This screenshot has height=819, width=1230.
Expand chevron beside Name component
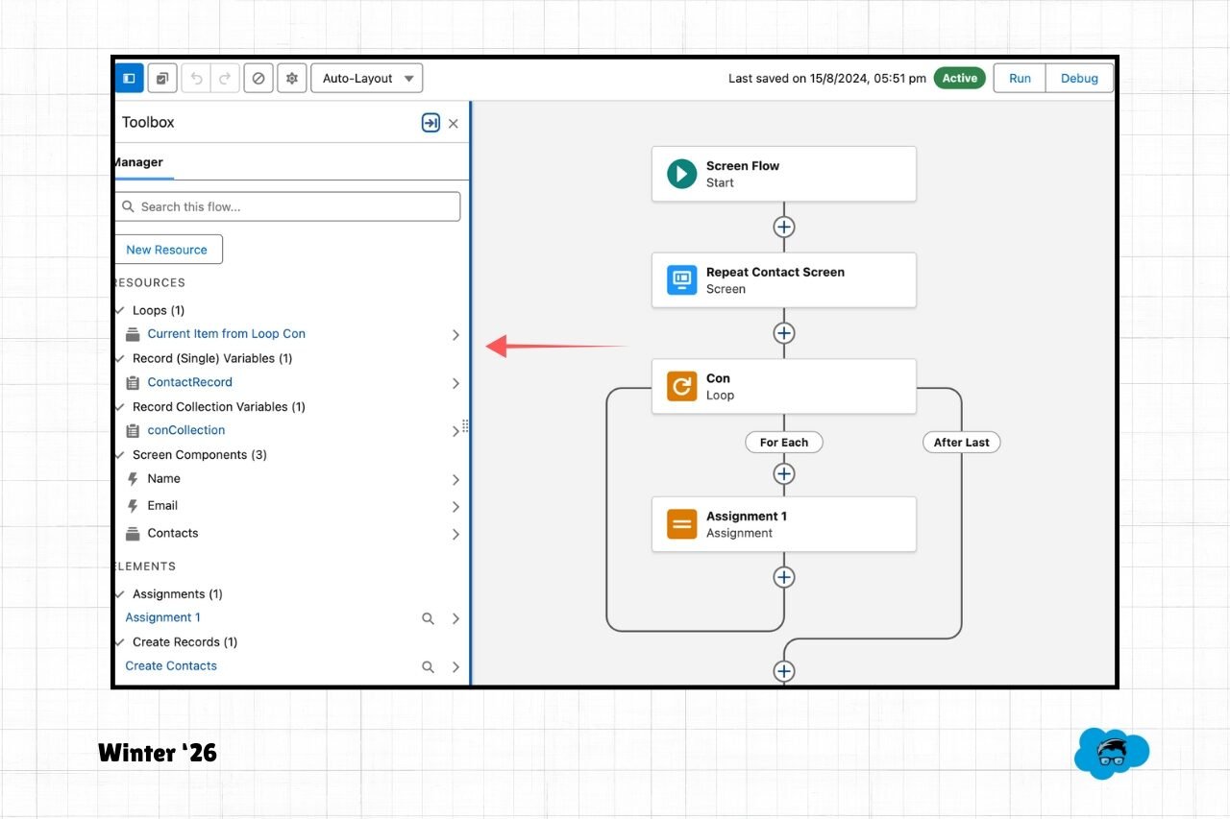455,480
